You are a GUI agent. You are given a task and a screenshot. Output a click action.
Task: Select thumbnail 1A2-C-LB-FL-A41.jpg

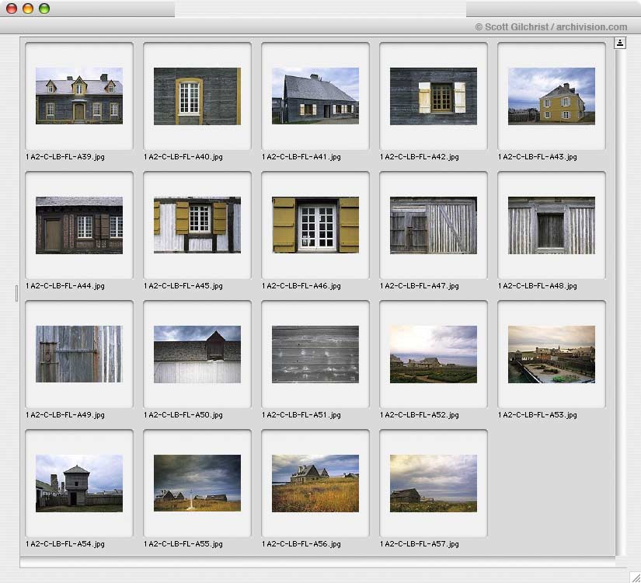pos(315,96)
